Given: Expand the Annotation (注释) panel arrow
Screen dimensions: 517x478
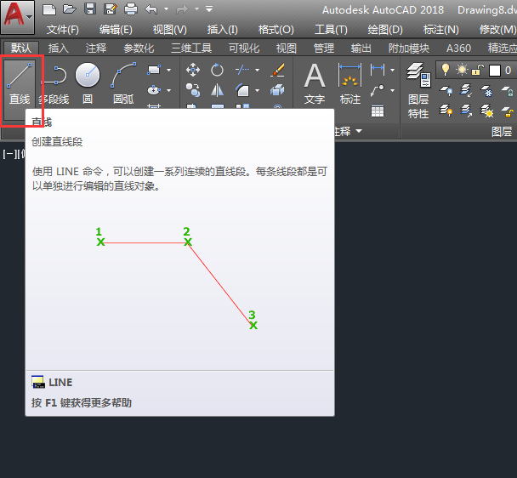Looking at the screenshot, I should (359, 131).
